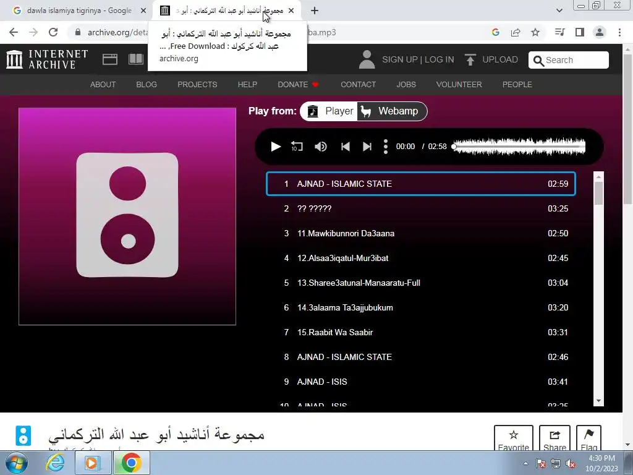Open the JOBS link
The image size is (633, 475).
click(x=406, y=84)
